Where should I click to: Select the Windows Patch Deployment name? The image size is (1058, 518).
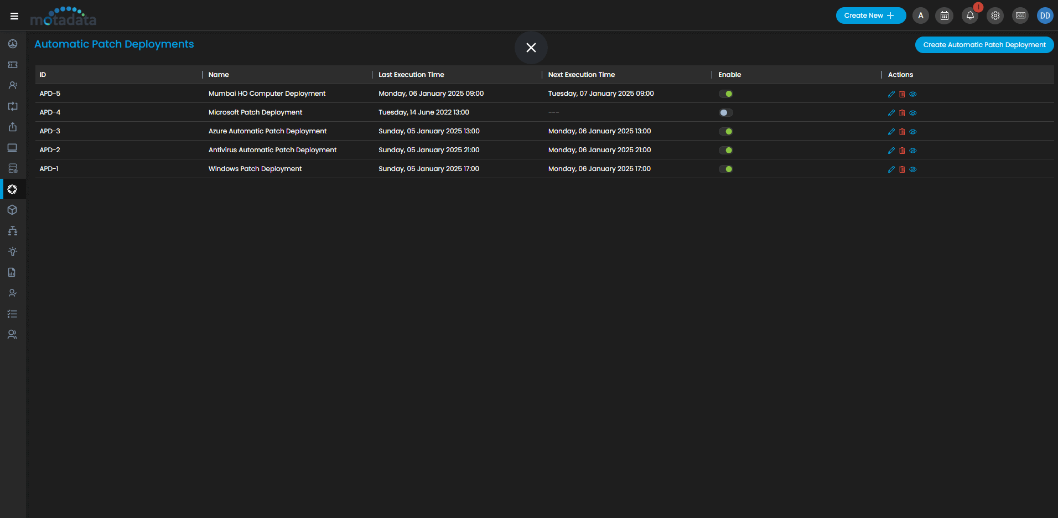255,169
